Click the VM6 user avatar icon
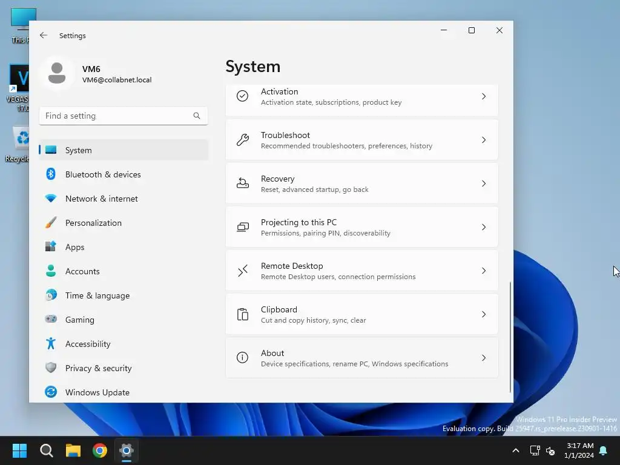This screenshot has width=620, height=465. click(57, 73)
